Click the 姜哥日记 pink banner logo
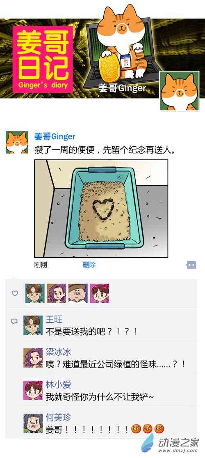This screenshot has width=205, height=458. coord(43,59)
